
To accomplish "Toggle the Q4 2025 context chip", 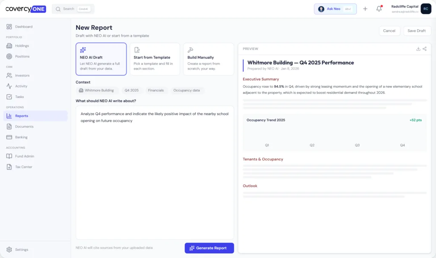I will (x=132, y=90).
